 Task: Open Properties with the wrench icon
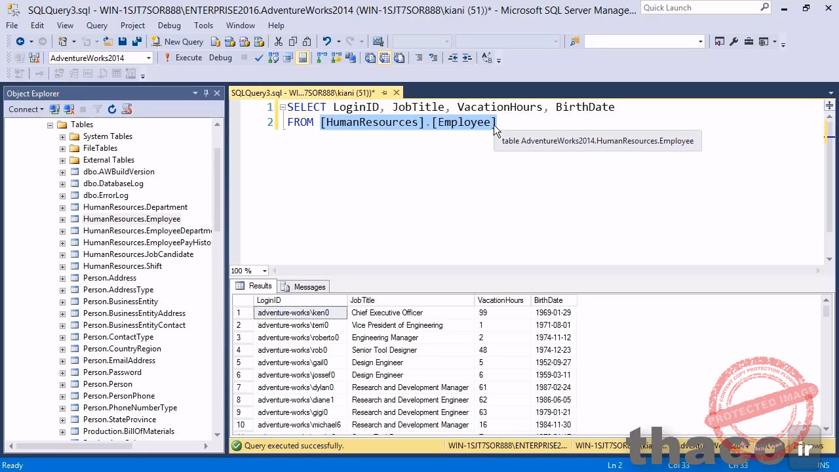733,41
